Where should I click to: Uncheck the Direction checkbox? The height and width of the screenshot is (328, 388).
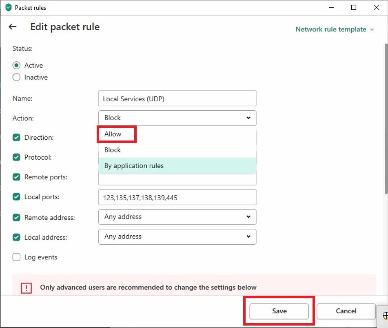point(17,138)
